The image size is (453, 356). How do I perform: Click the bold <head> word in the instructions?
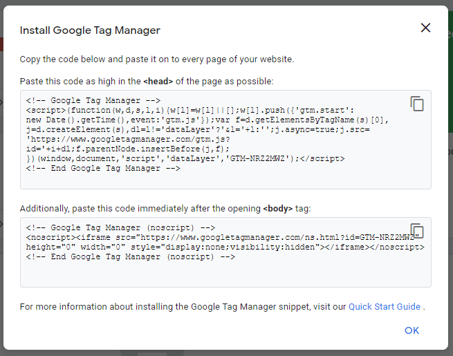coord(158,81)
